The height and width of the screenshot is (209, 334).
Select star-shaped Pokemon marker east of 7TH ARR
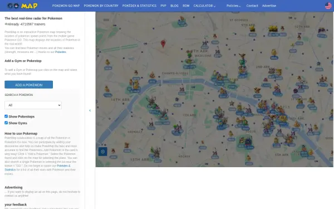232,104
